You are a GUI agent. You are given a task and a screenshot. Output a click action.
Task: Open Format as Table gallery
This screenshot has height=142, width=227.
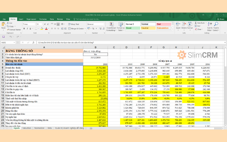(120, 27)
